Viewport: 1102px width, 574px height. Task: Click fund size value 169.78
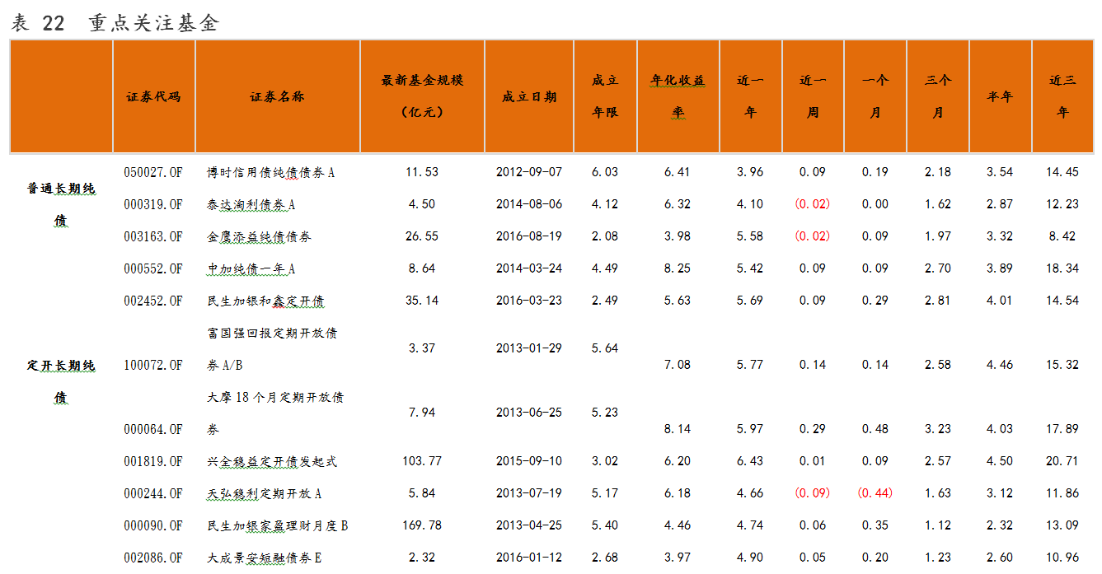point(422,525)
